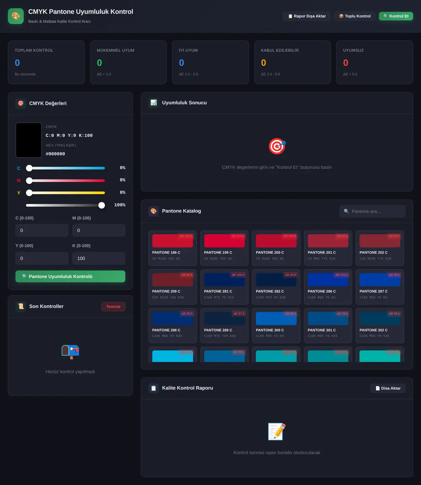Click the palette icon beside Pantone Katalog

tap(153, 211)
